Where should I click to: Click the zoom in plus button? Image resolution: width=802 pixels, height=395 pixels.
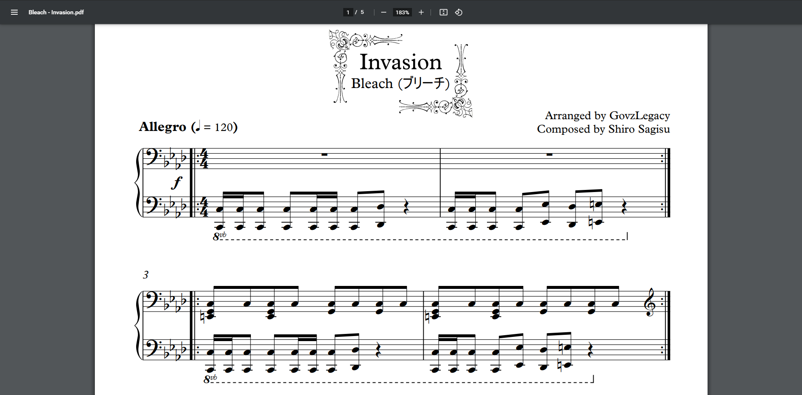point(421,12)
